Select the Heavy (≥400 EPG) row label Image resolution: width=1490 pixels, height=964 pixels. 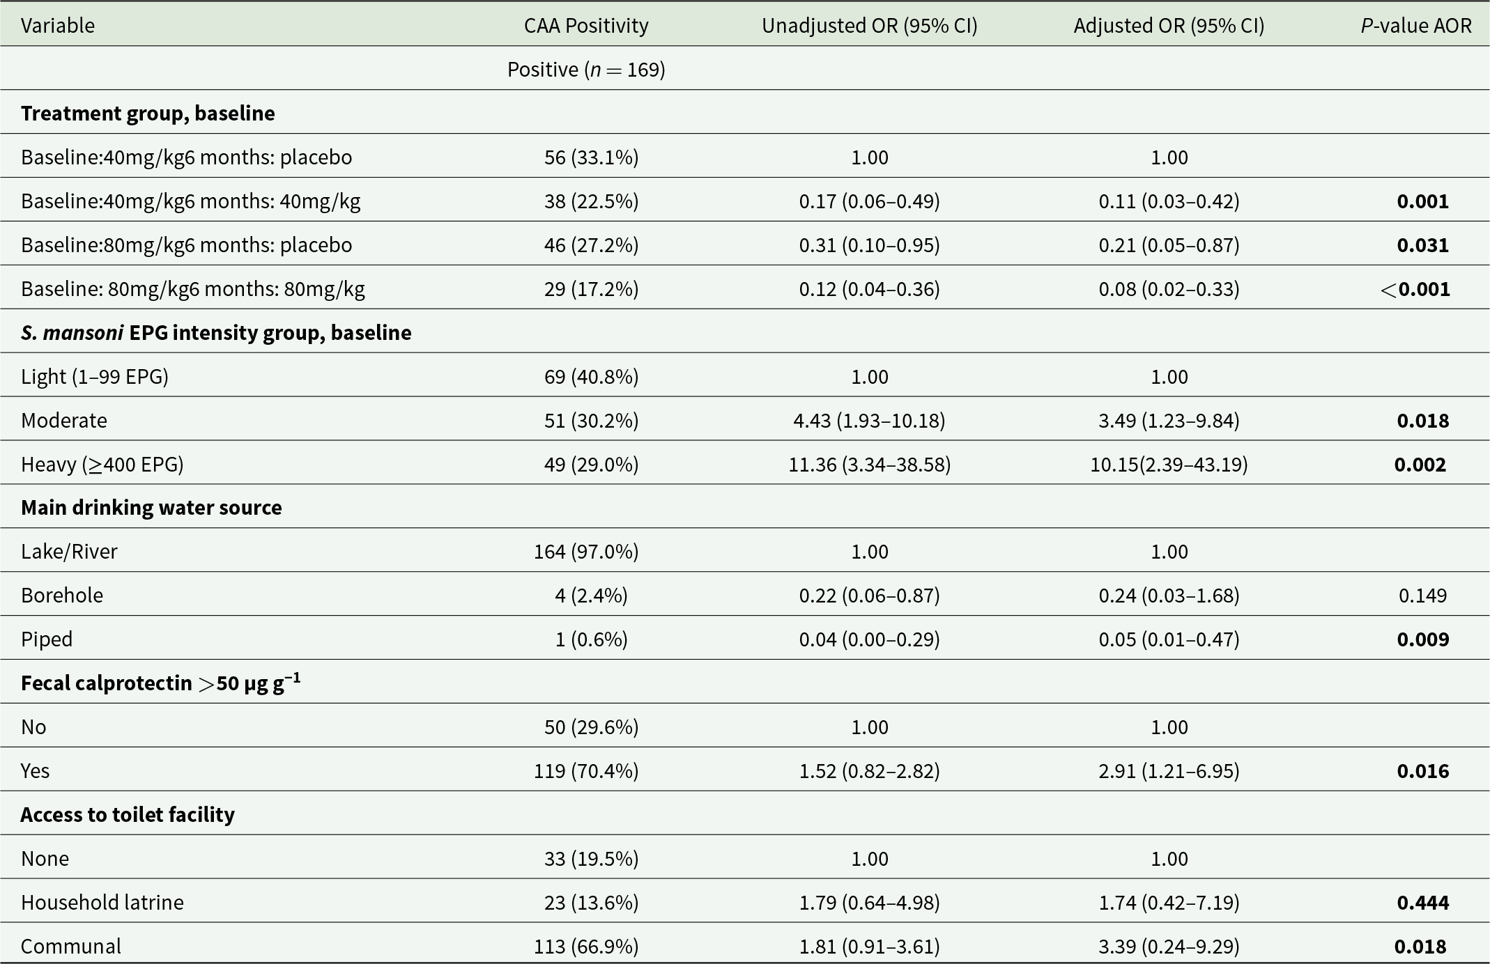click(x=102, y=465)
